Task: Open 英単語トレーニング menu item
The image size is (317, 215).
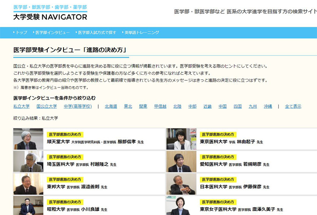Action: (x=141, y=33)
